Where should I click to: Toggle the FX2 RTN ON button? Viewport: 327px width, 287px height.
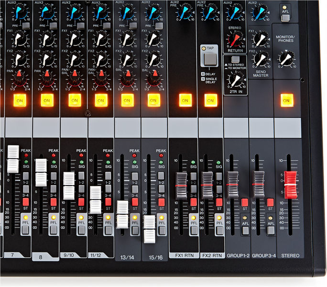point(211,100)
